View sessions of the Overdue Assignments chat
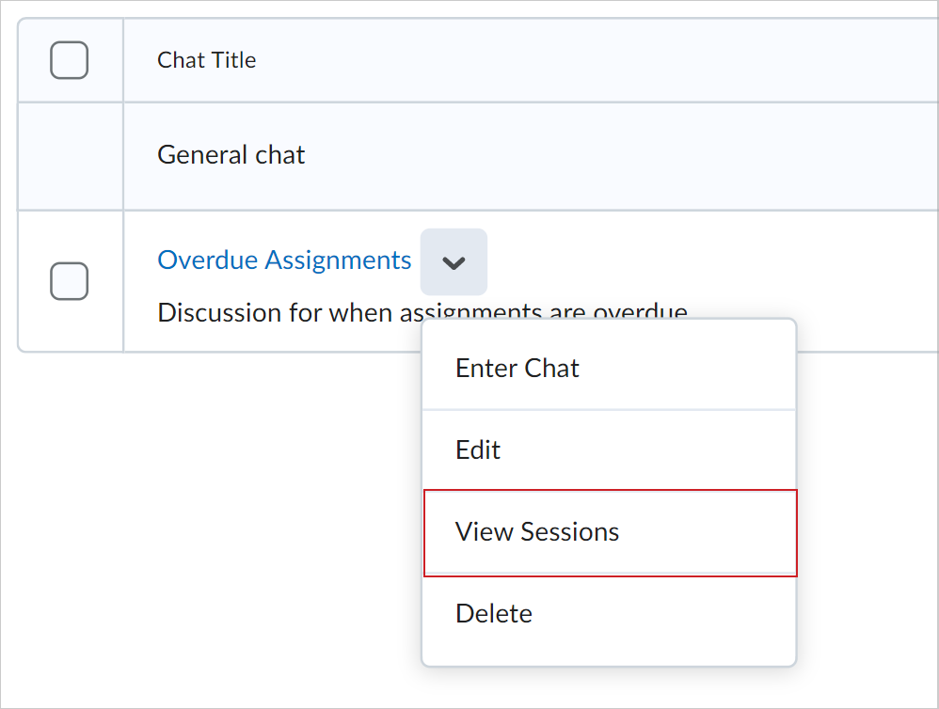Screen dimensions: 939x709 537,531
